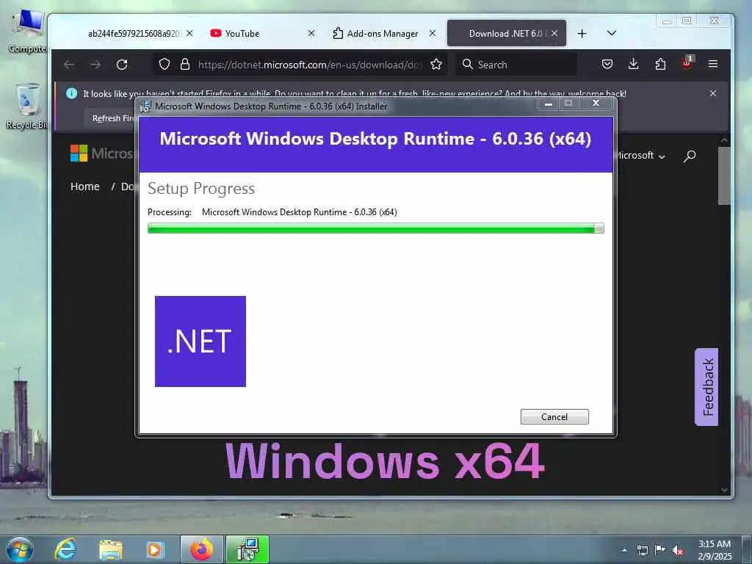This screenshot has height=564, width=752.
Task: Click Firefox icon in taskbar
Action: point(202,549)
